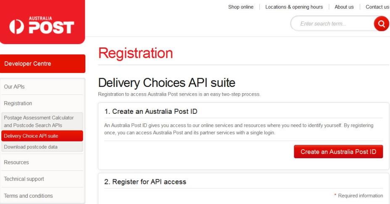Click the Register for API access heading

[x=145, y=182]
